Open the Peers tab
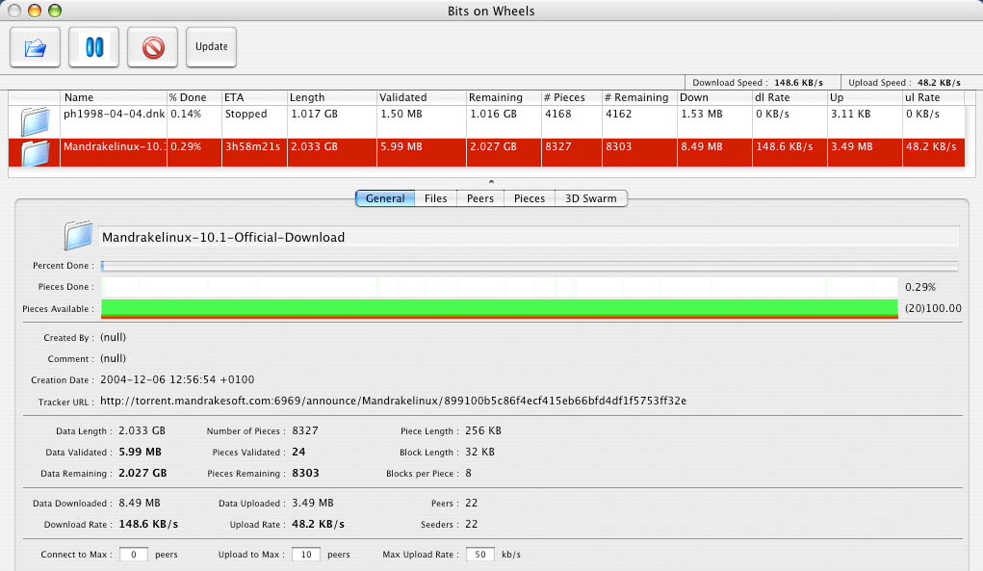This screenshot has width=983, height=571. click(x=480, y=198)
